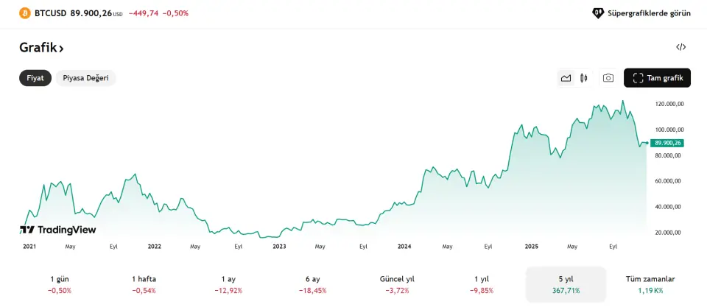
Task: Switch to Piyasa Değeri view
Action: tap(85, 78)
